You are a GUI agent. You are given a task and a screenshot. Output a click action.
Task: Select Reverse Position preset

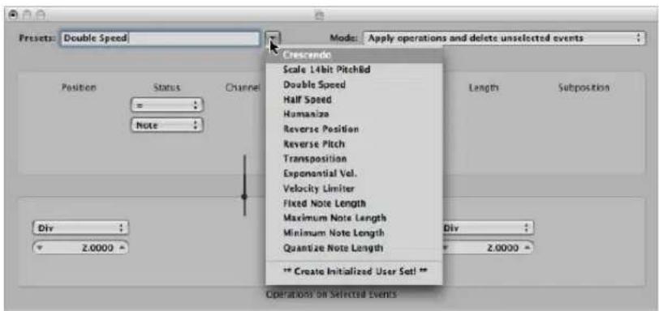pos(354,129)
